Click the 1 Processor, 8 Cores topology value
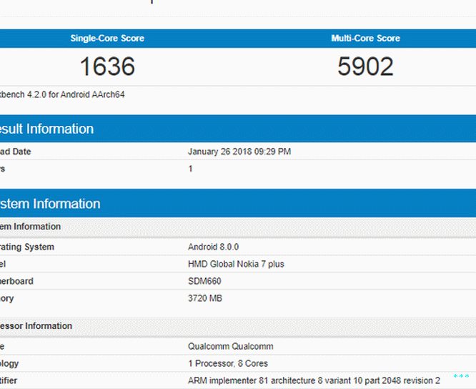 pos(228,363)
